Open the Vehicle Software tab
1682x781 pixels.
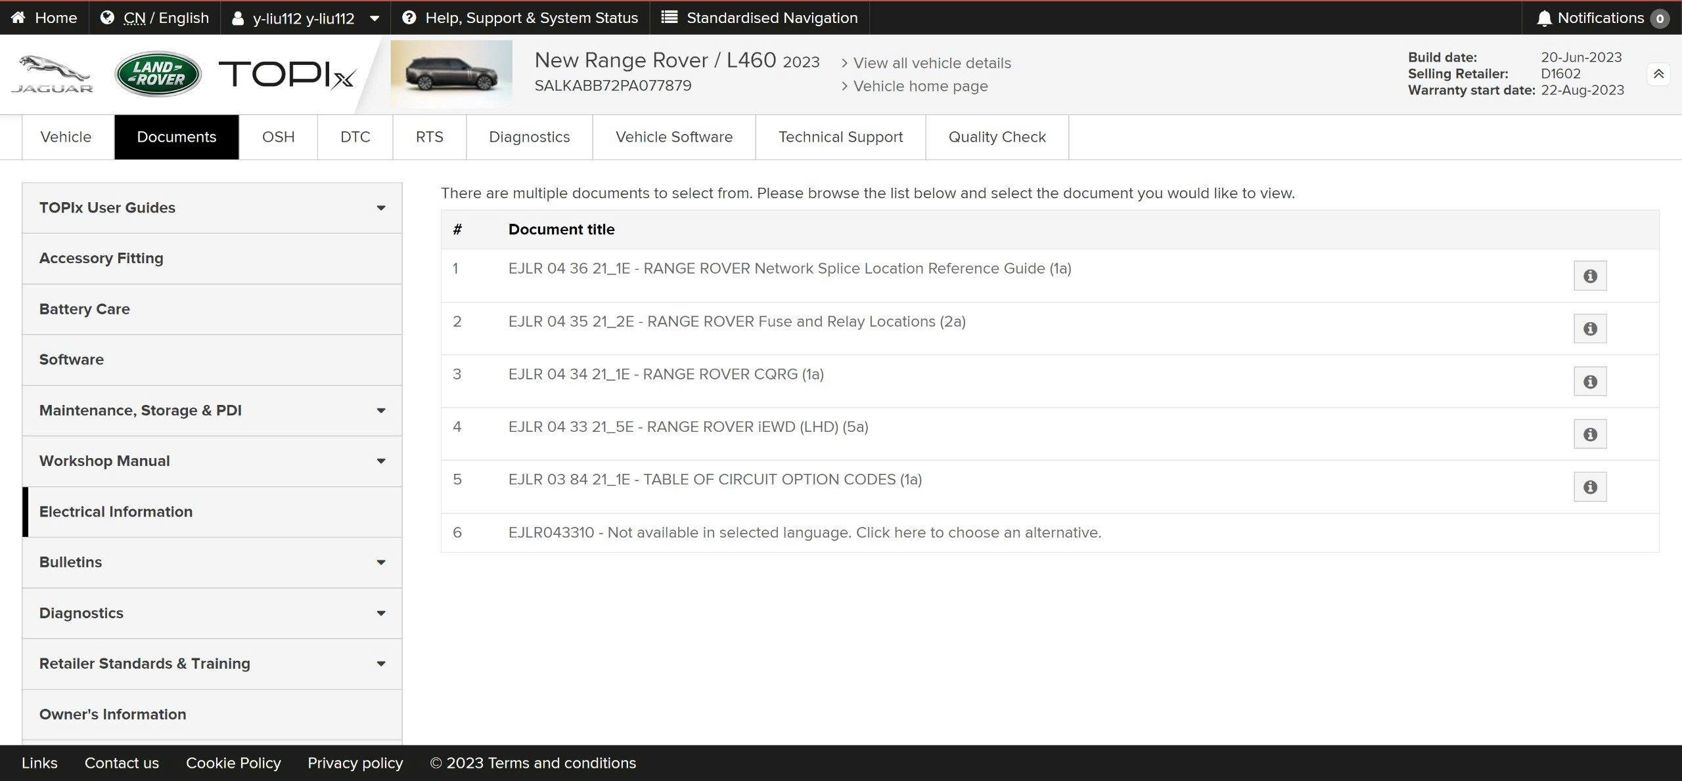click(x=673, y=137)
